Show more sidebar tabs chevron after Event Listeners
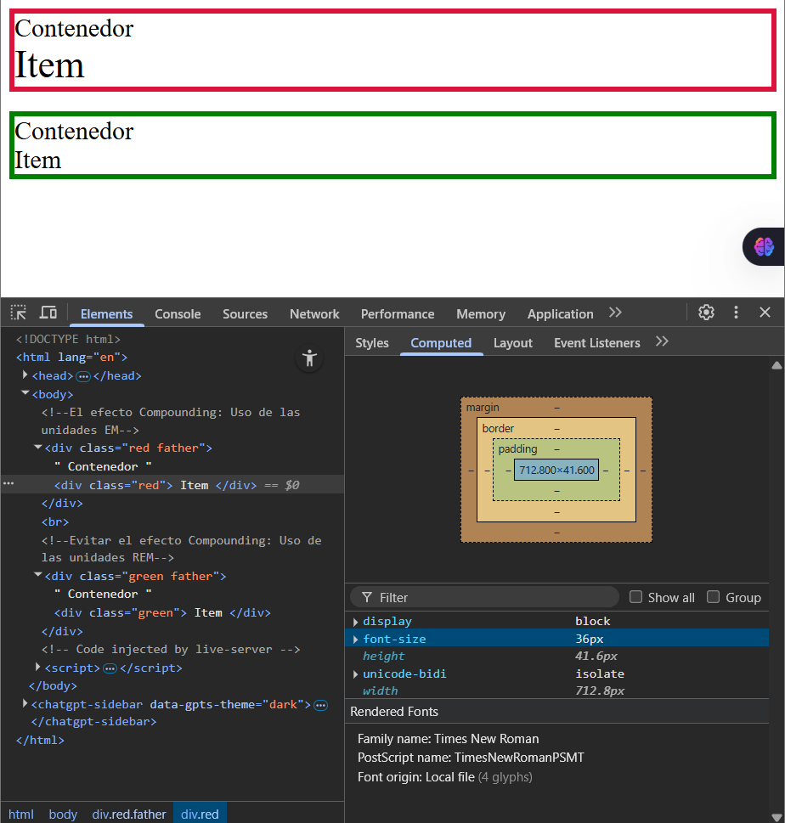Image resolution: width=785 pixels, height=823 pixels. [662, 341]
